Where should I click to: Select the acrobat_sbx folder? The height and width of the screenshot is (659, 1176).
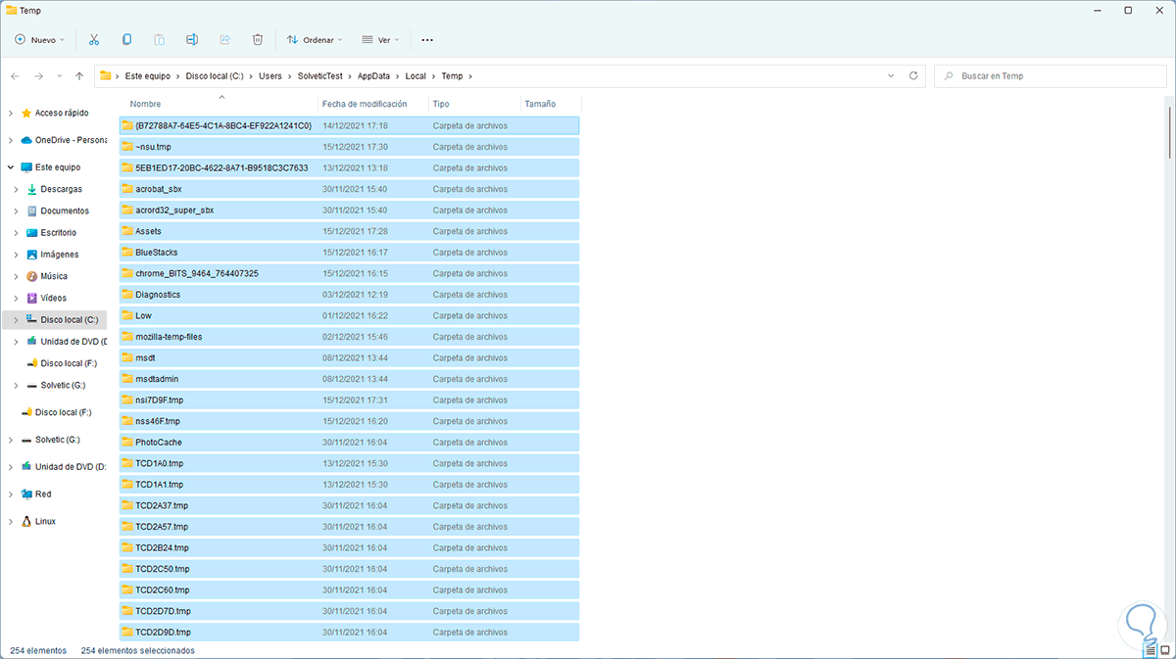349,189
